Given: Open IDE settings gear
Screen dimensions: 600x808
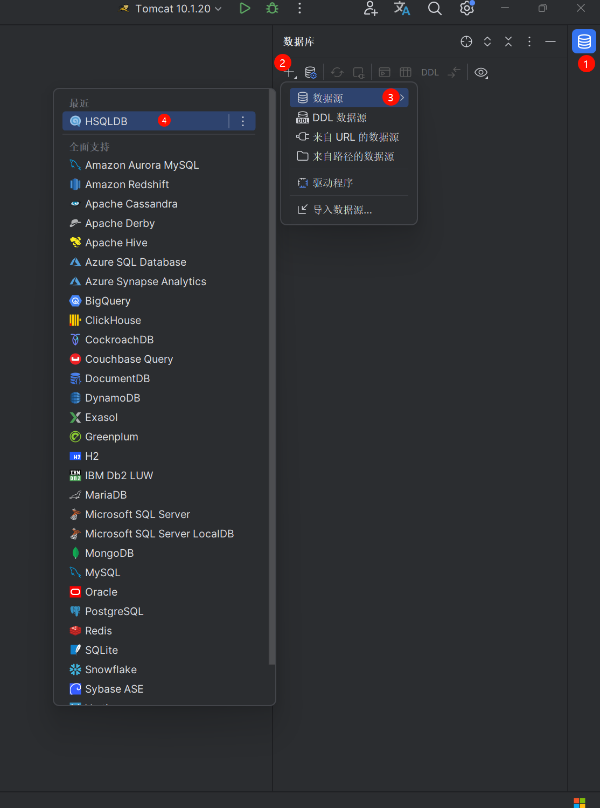Looking at the screenshot, I should [467, 8].
